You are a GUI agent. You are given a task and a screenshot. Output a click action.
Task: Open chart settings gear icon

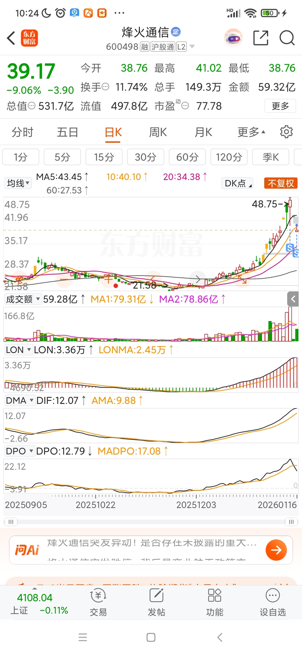coord(286,132)
